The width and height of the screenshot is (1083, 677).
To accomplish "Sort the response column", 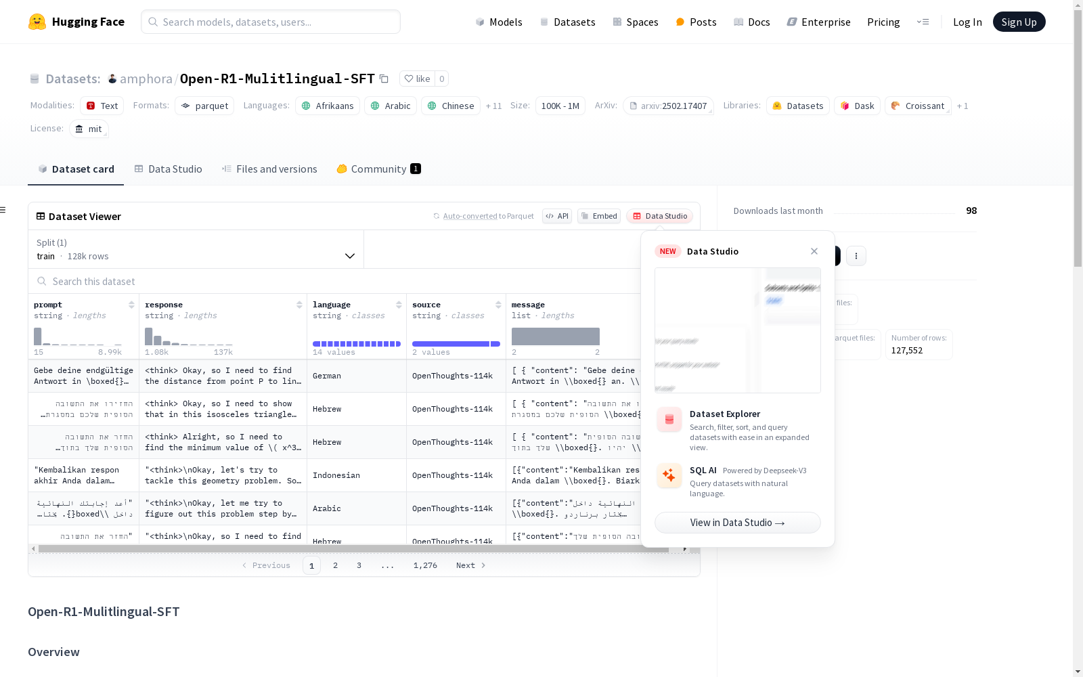I will click(x=299, y=305).
